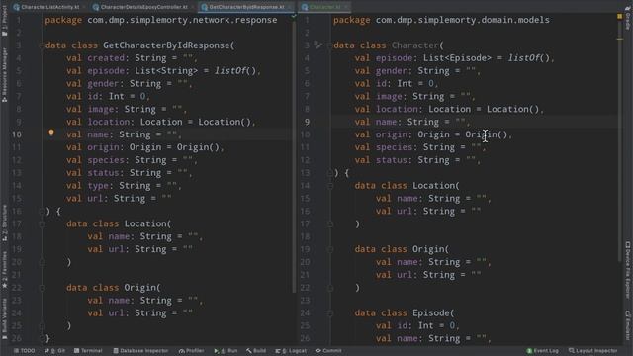
Task: Collapse the right editor Location class at line 14
Action: tap(329, 186)
